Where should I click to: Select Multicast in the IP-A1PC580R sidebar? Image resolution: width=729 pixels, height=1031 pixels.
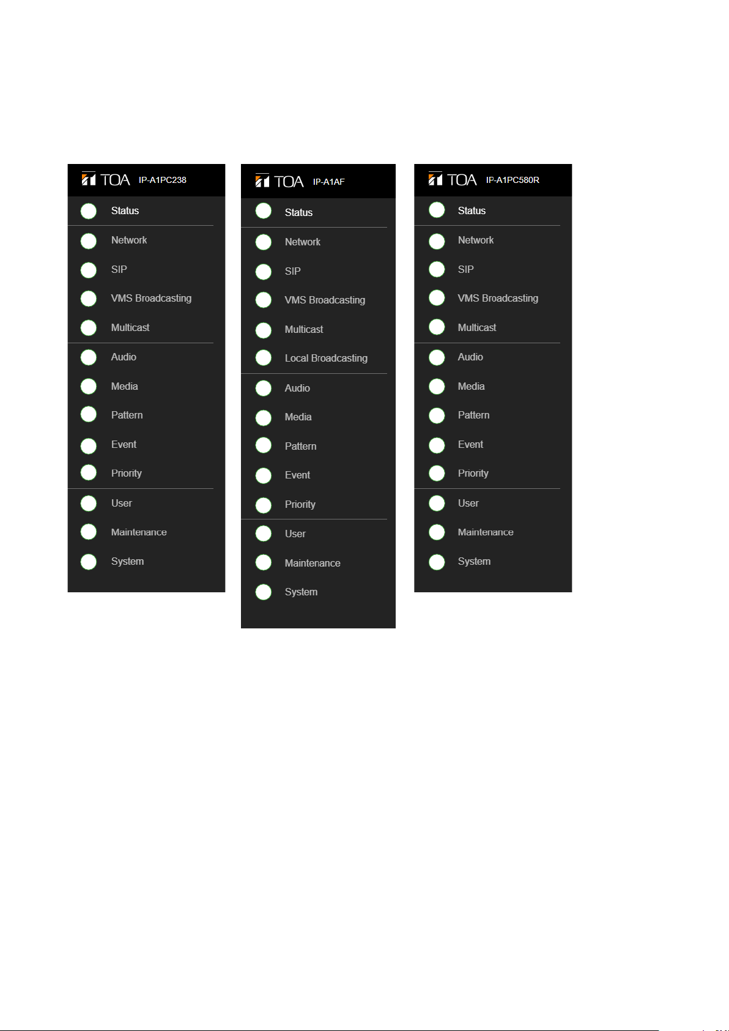click(477, 327)
